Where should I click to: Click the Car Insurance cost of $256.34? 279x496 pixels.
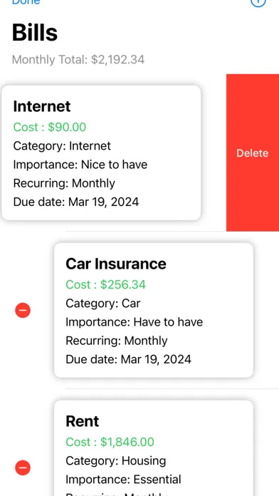(105, 284)
